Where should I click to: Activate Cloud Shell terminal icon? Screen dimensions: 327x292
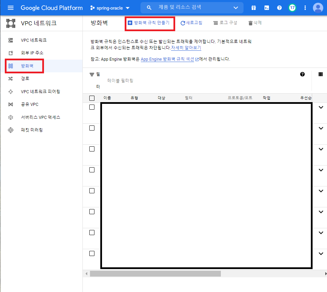pos(267,8)
